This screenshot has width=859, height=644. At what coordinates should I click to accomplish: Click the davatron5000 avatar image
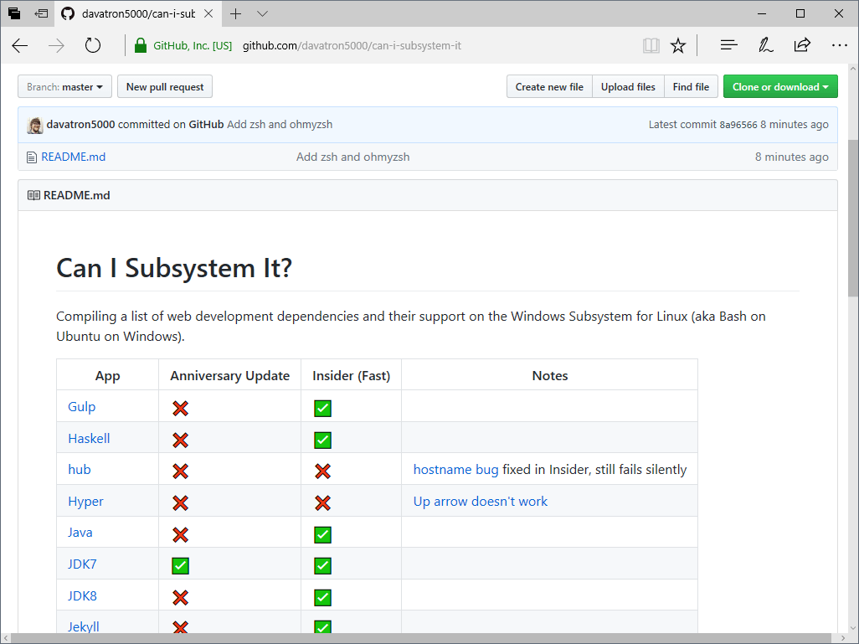35,125
